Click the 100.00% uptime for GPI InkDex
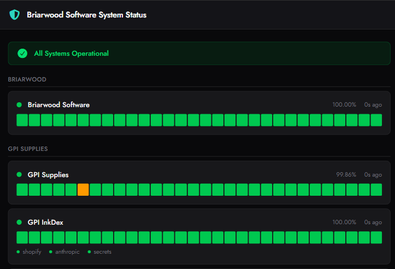The image size is (395, 269). (x=344, y=223)
